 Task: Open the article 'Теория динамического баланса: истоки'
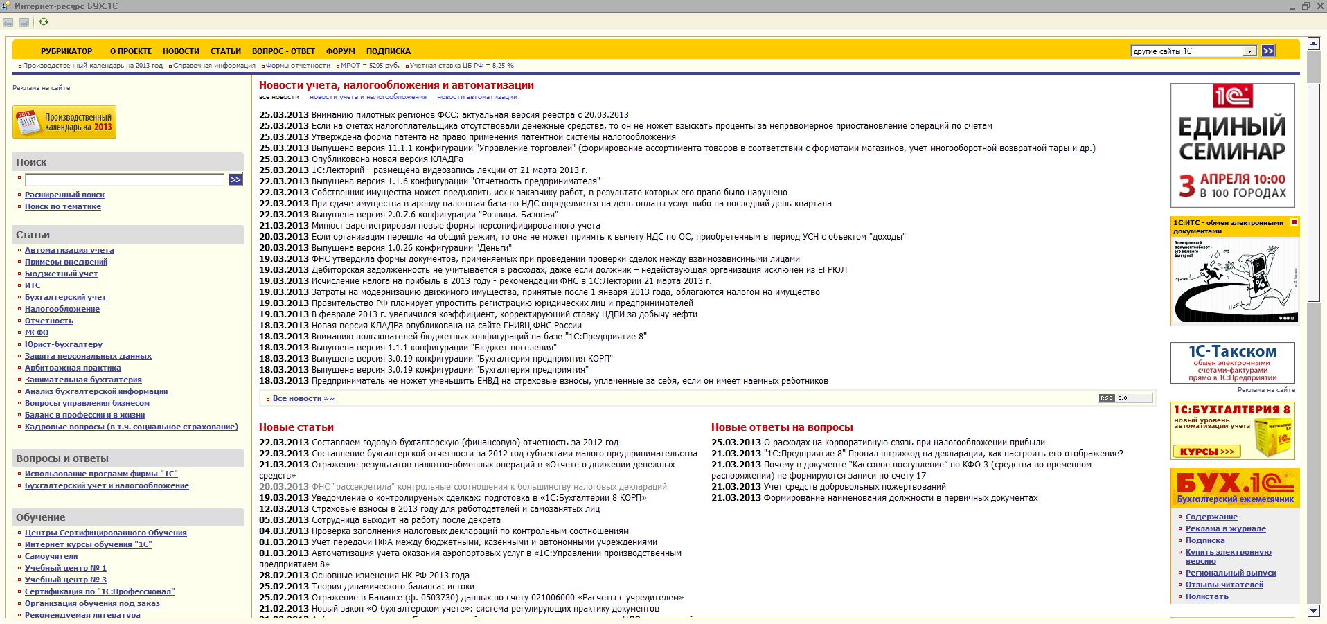(x=393, y=587)
